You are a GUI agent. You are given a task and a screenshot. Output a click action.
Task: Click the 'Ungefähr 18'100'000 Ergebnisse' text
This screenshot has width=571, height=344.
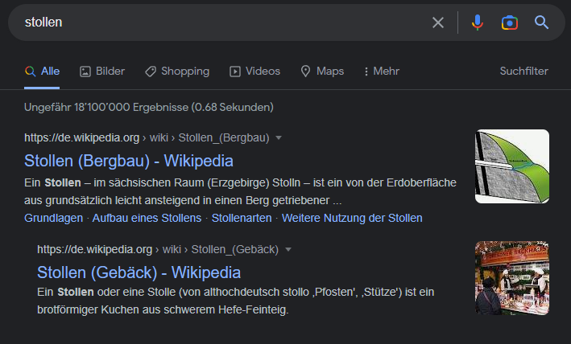coord(148,107)
